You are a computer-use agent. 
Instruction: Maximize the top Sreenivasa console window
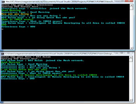click(x=122, y=1)
